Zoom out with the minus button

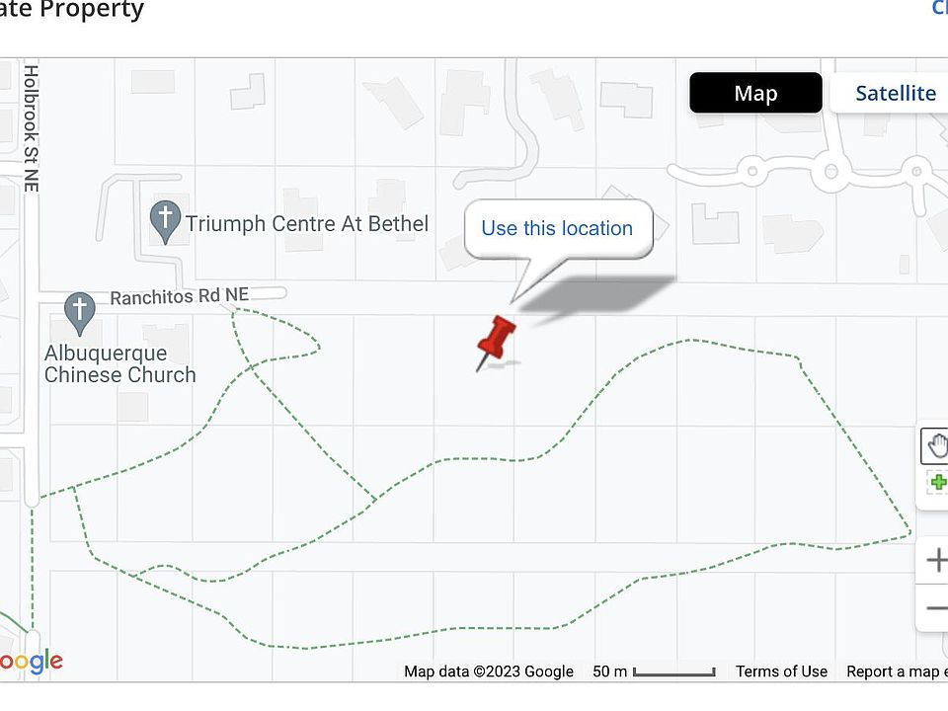[936, 606]
